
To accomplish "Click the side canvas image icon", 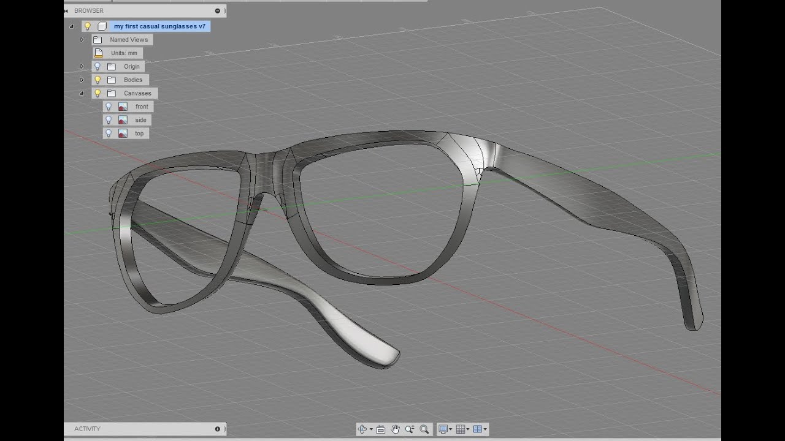I will click(x=123, y=120).
